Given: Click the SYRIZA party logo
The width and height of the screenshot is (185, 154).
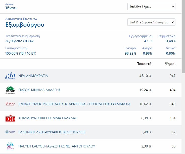Looking at the screenshot, I should pos(10,104).
